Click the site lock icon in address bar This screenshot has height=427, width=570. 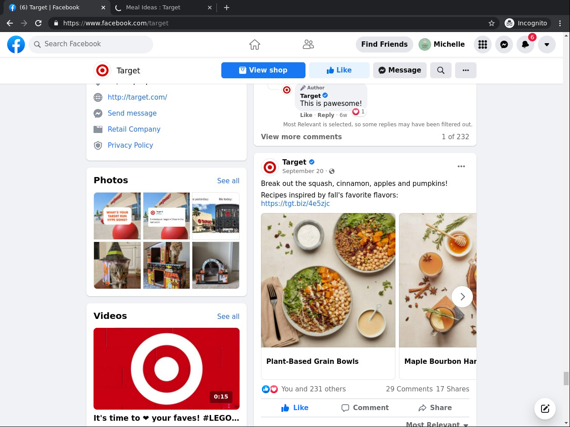56,23
